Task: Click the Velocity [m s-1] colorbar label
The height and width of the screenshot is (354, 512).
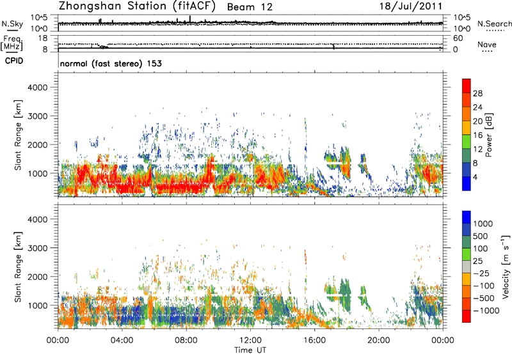Action: (x=506, y=266)
